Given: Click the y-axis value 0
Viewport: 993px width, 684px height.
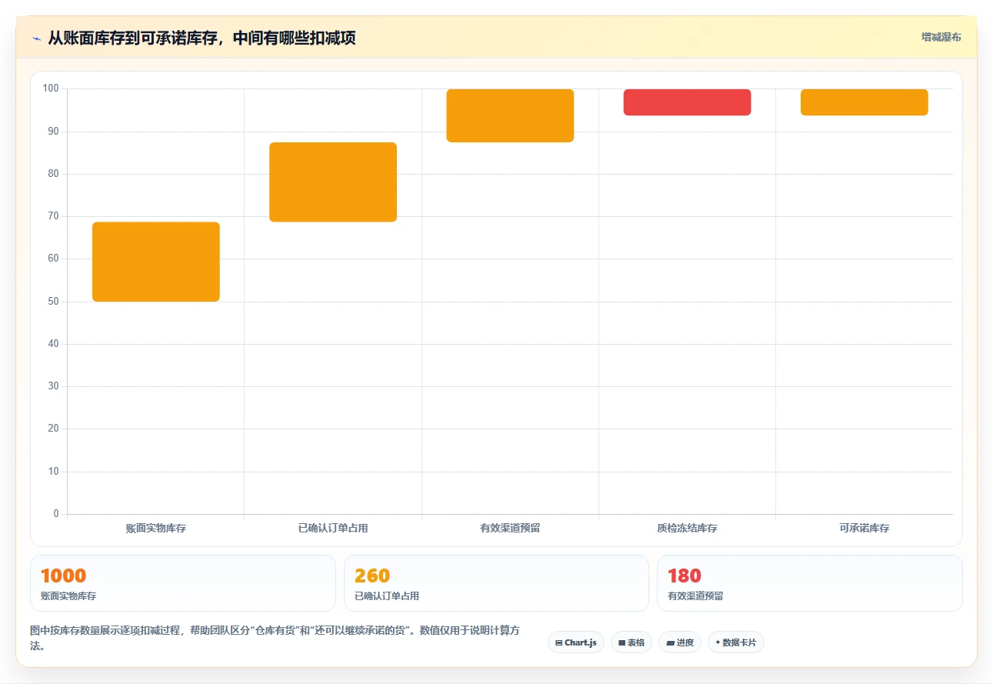Looking at the screenshot, I should 56,513.
